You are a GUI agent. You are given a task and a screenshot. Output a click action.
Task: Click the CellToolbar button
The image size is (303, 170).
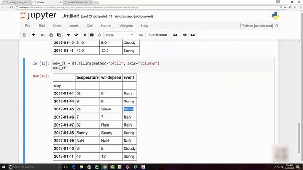(158, 35)
